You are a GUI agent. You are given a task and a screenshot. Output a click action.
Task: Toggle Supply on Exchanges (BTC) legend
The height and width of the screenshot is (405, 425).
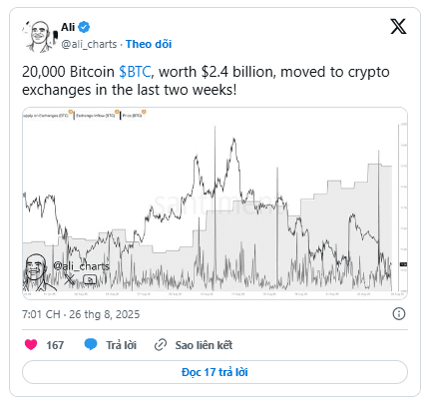46,116
